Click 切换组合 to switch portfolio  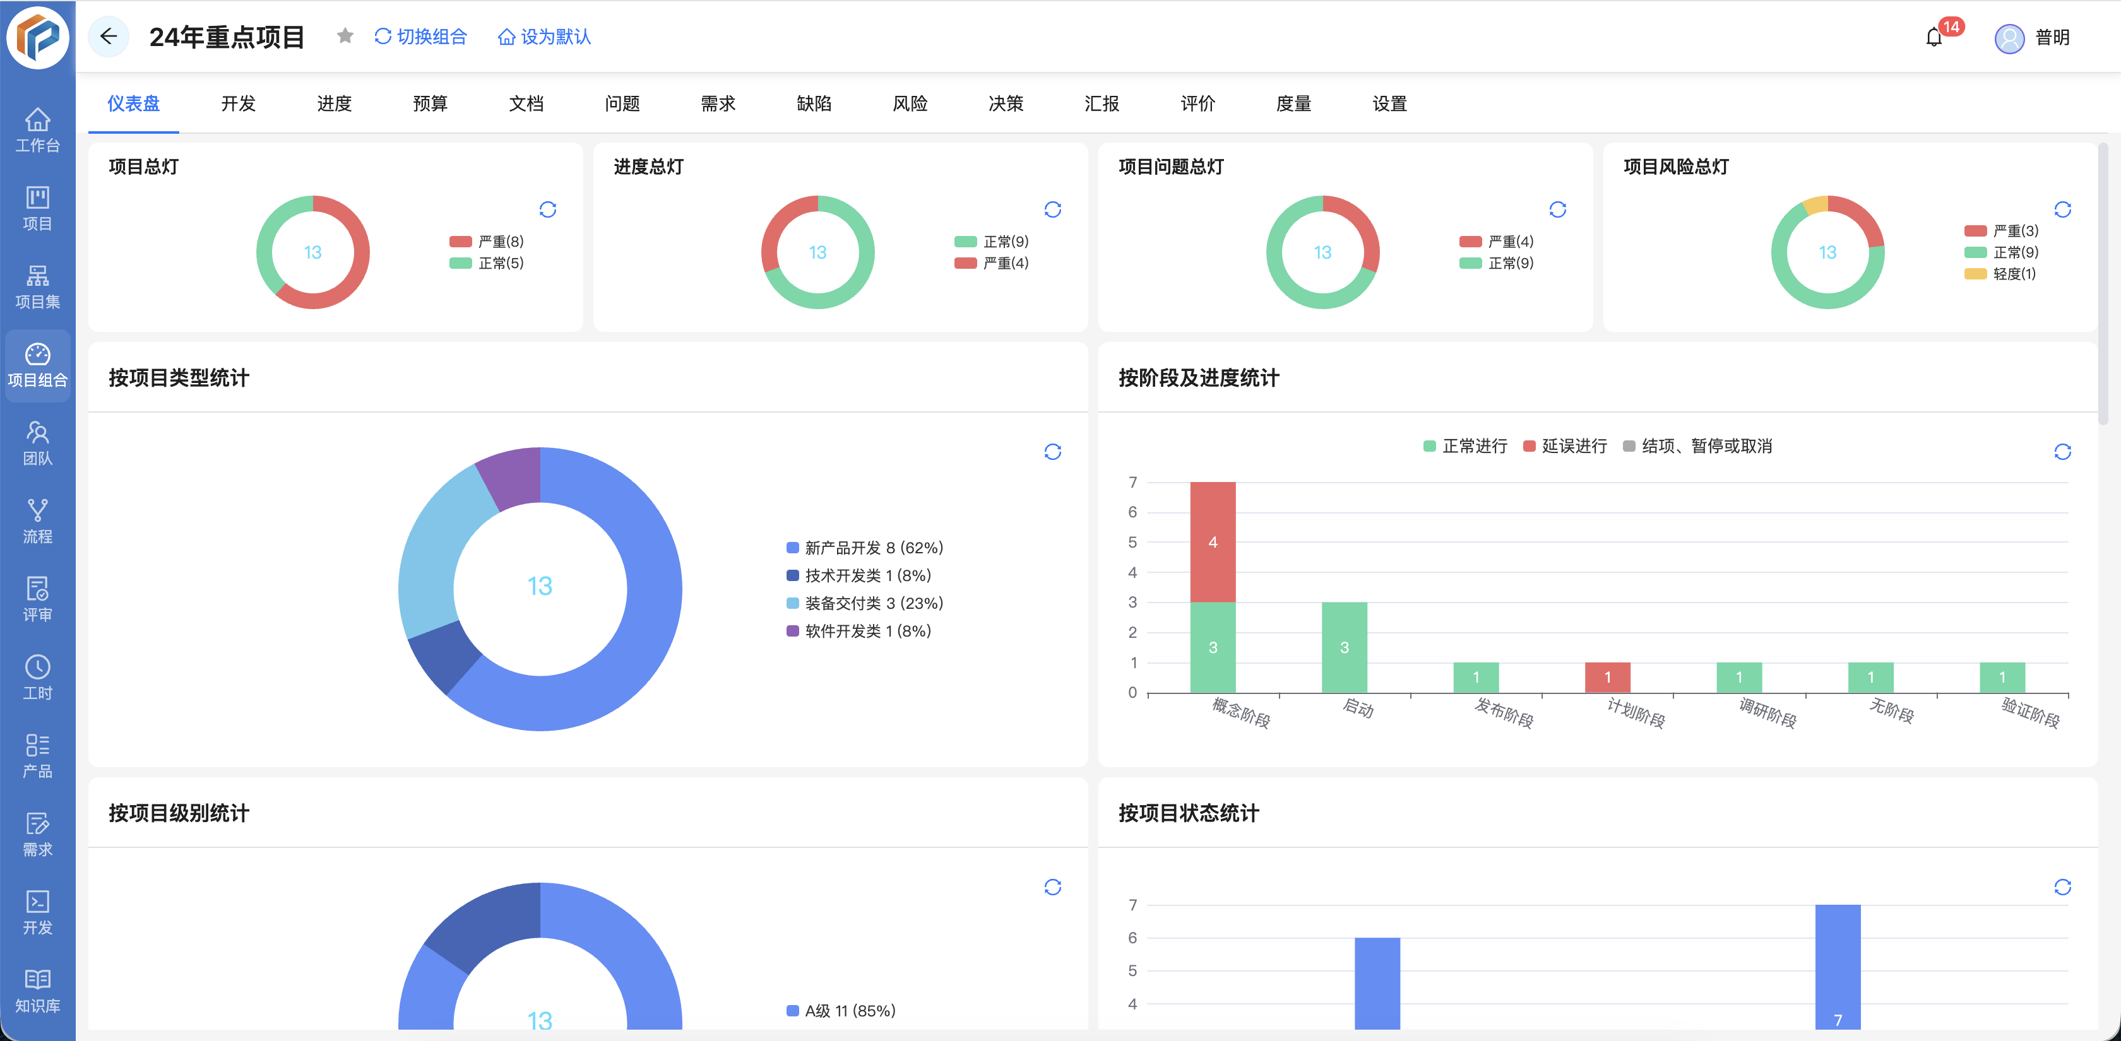[x=421, y=37]
